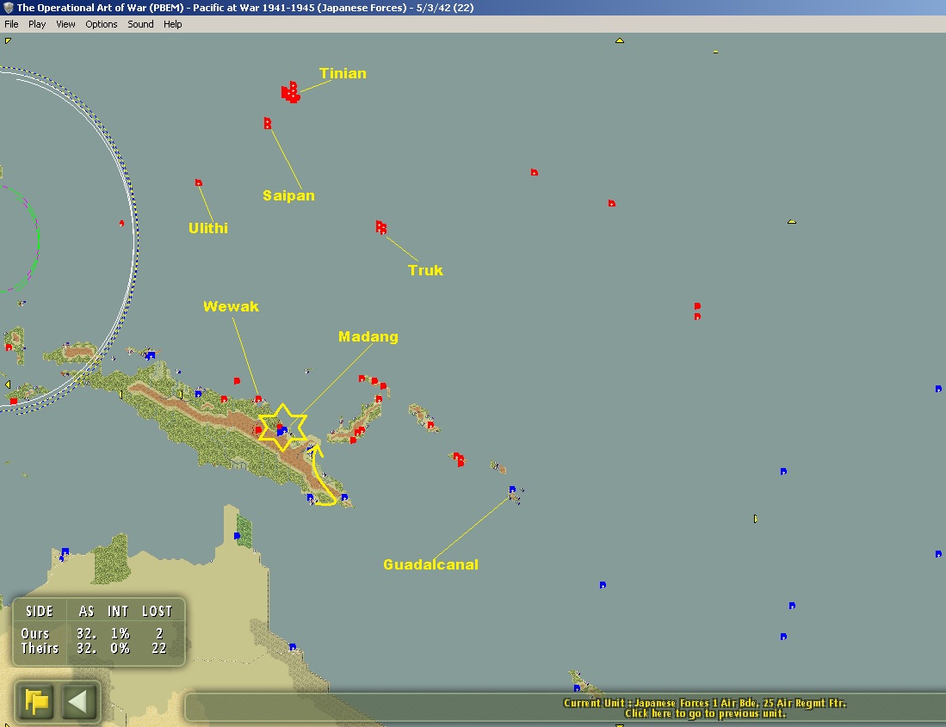Click the LOST column header

click(157, 611)
